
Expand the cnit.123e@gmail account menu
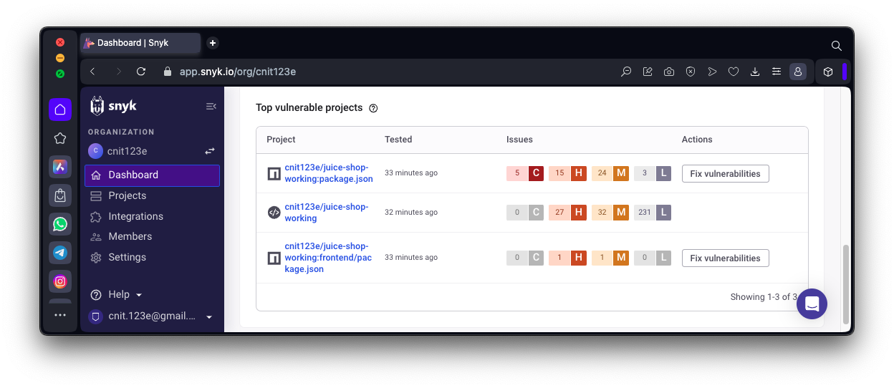point(209,316)
